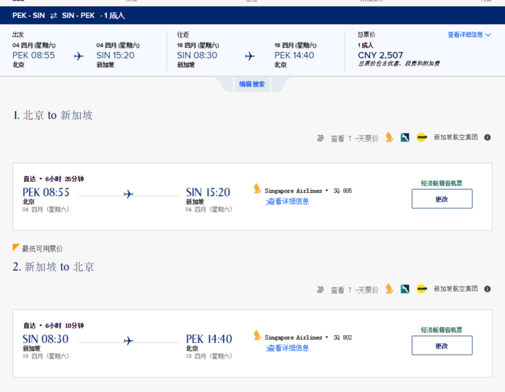Image resolution: width=505 pixels, height=392 pixels.
Task: Click the SilkAir logo in the outbound section
Action: 405,137
